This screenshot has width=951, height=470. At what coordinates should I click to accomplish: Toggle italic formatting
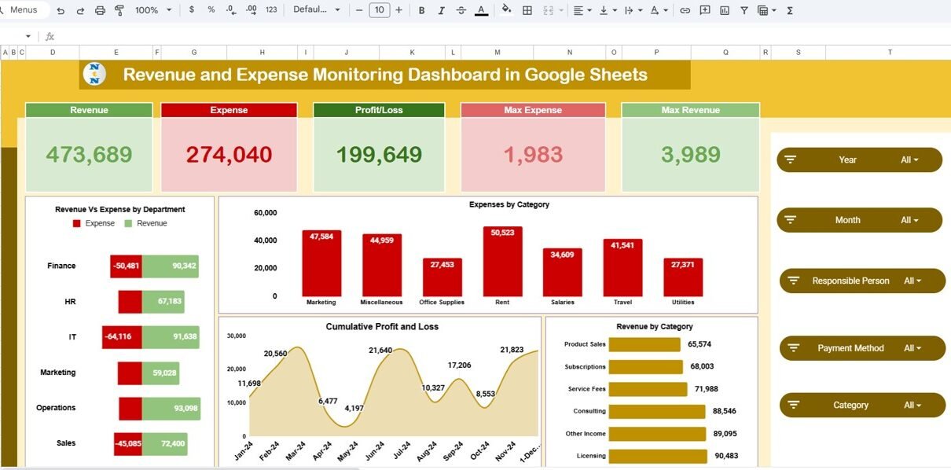click(x=441, y=10)
